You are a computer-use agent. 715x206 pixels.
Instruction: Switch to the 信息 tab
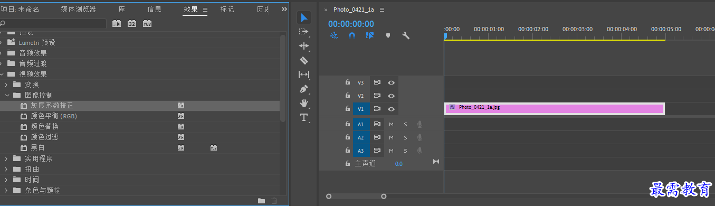[155, 10]
